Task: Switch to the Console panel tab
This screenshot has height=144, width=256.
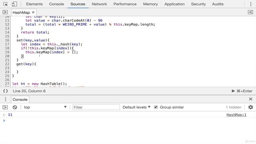Action: [56, 4]
